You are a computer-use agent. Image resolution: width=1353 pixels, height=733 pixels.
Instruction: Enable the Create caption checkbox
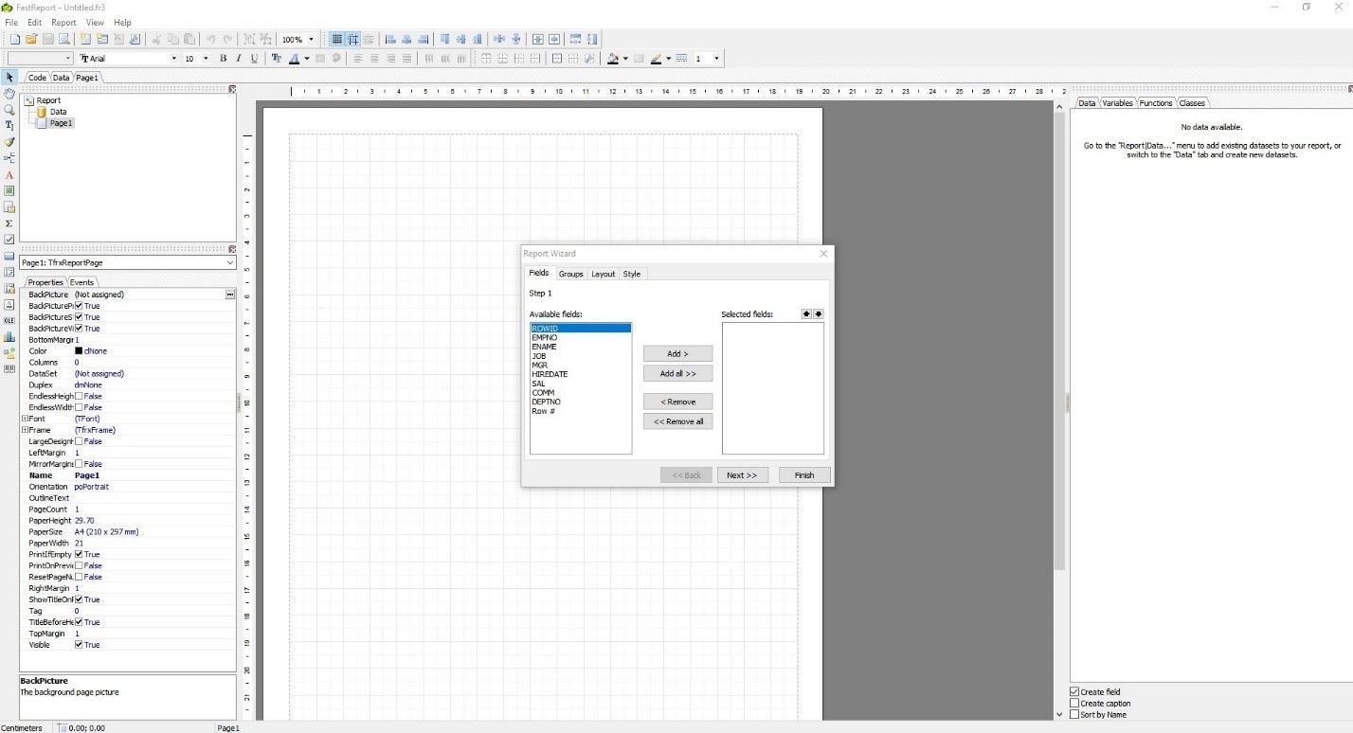pos(1074,704)
